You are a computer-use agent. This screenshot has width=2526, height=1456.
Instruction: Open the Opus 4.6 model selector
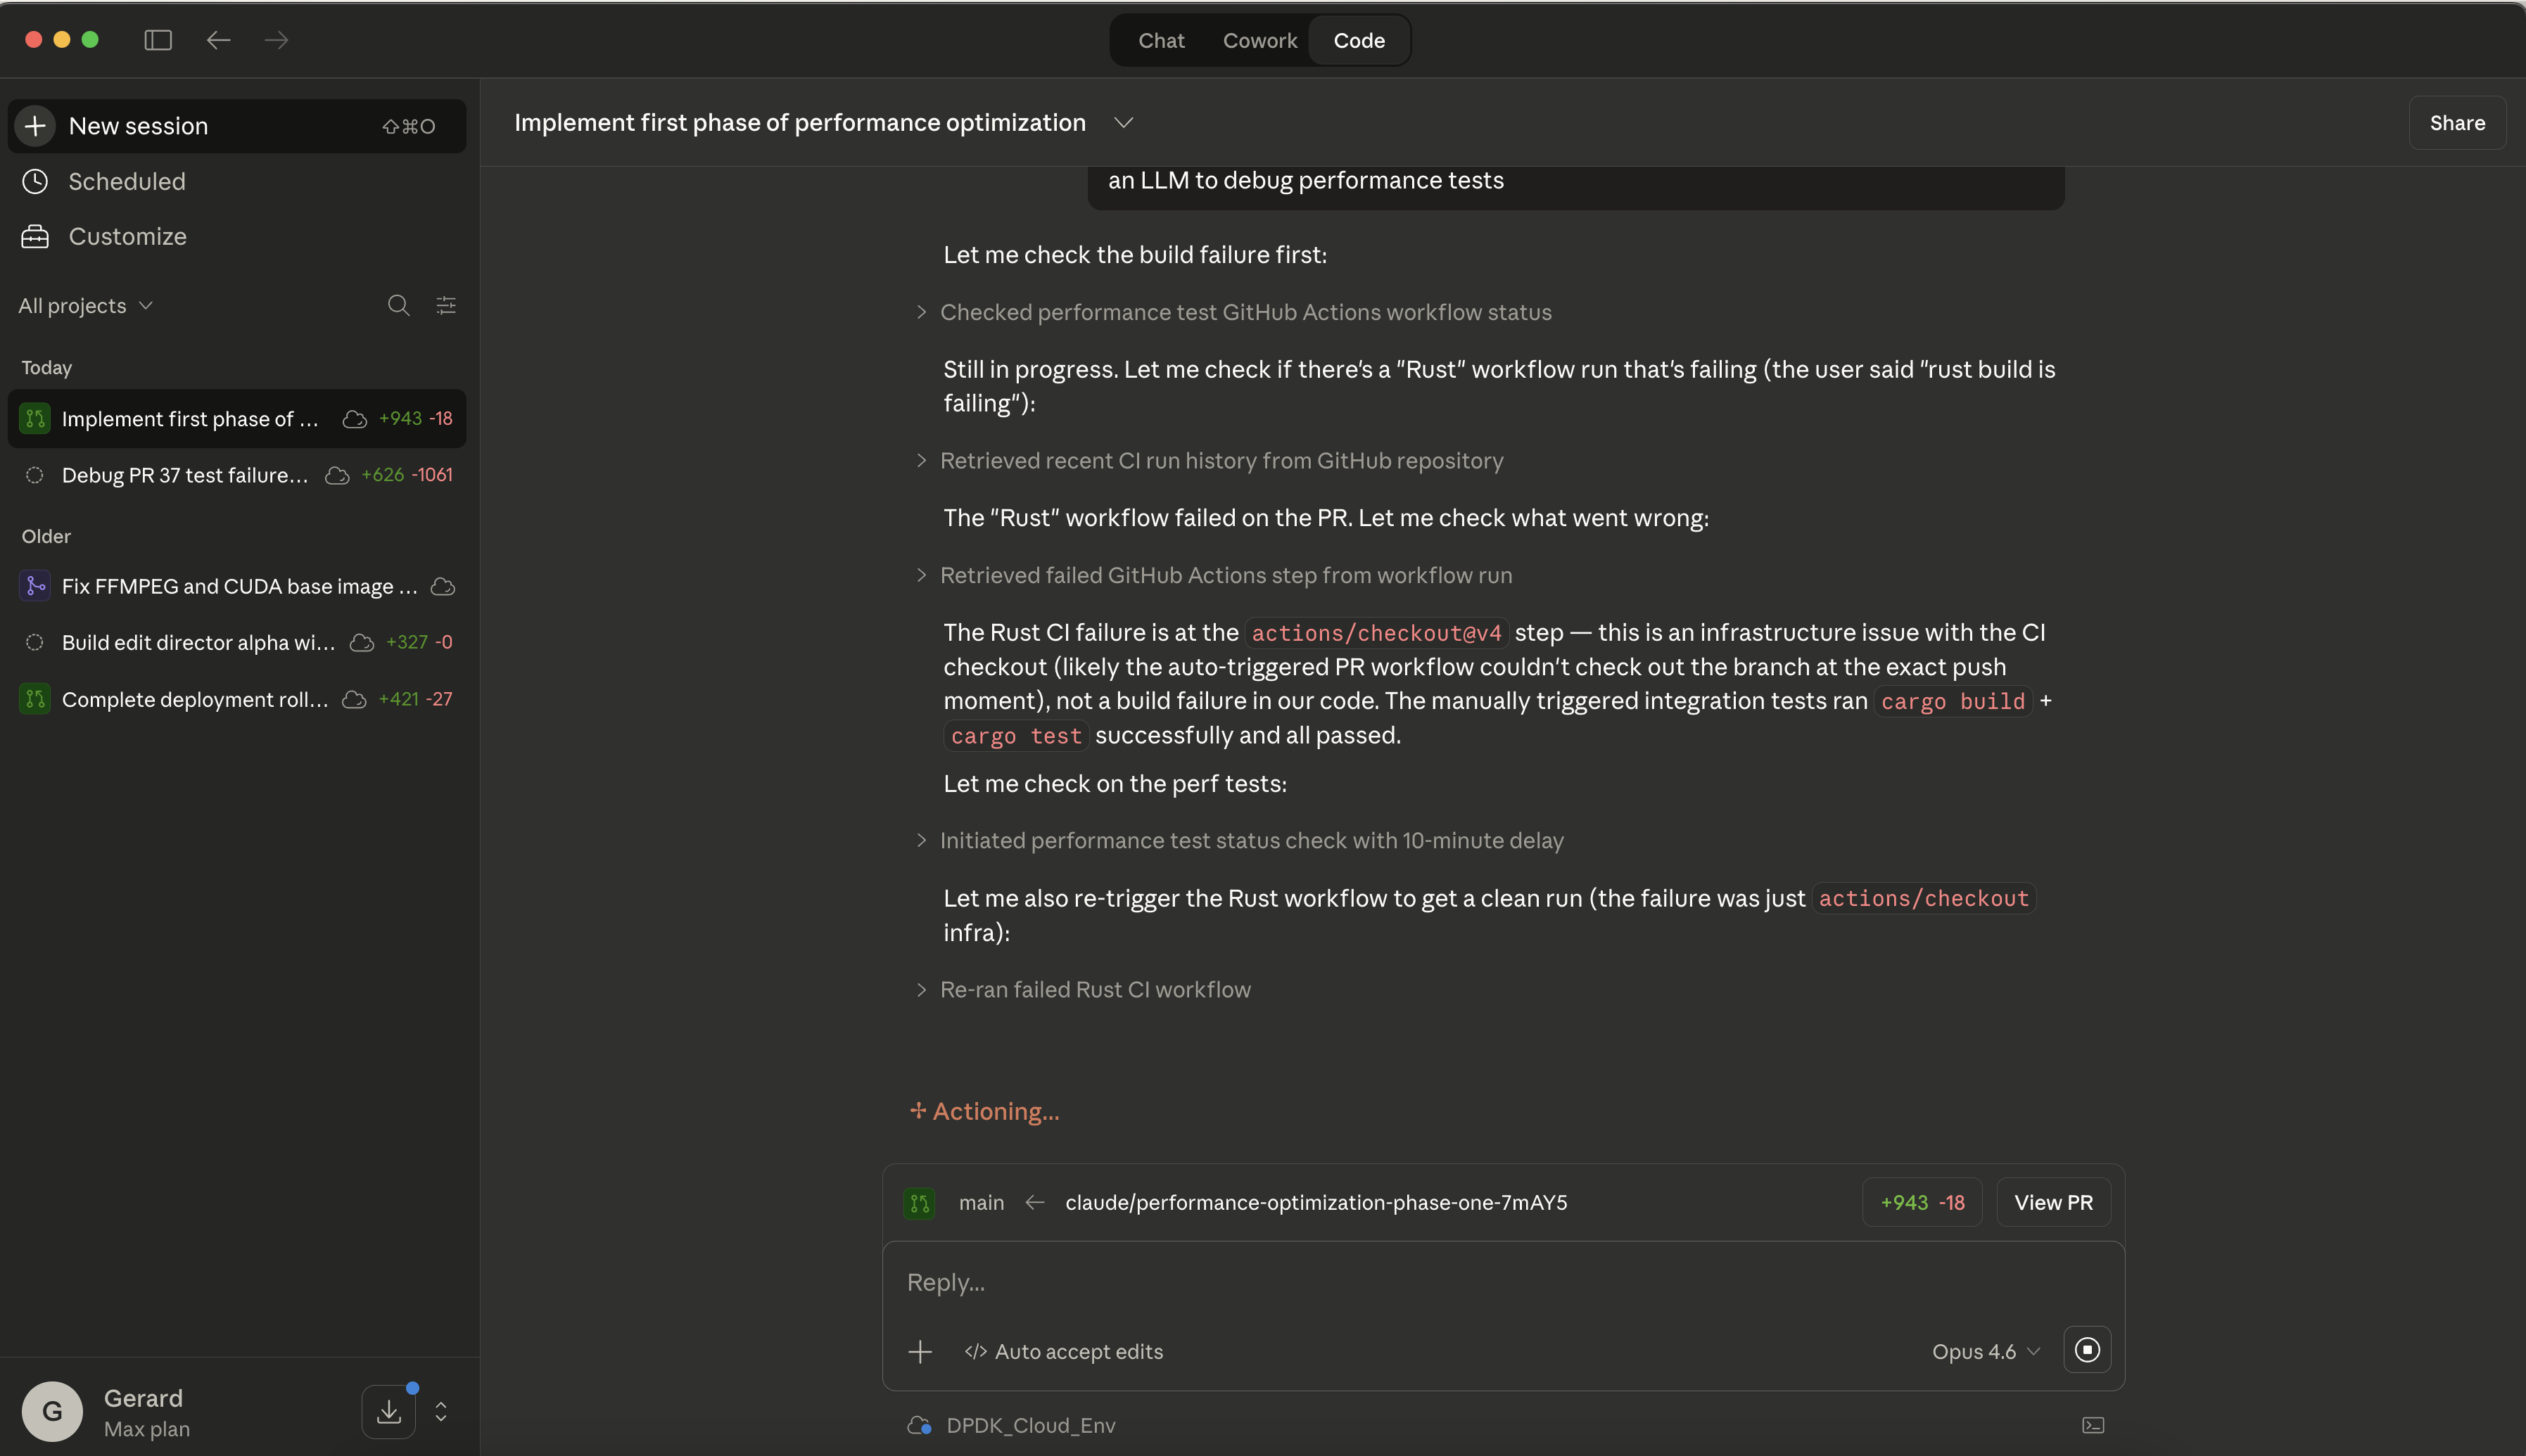1985,1352
